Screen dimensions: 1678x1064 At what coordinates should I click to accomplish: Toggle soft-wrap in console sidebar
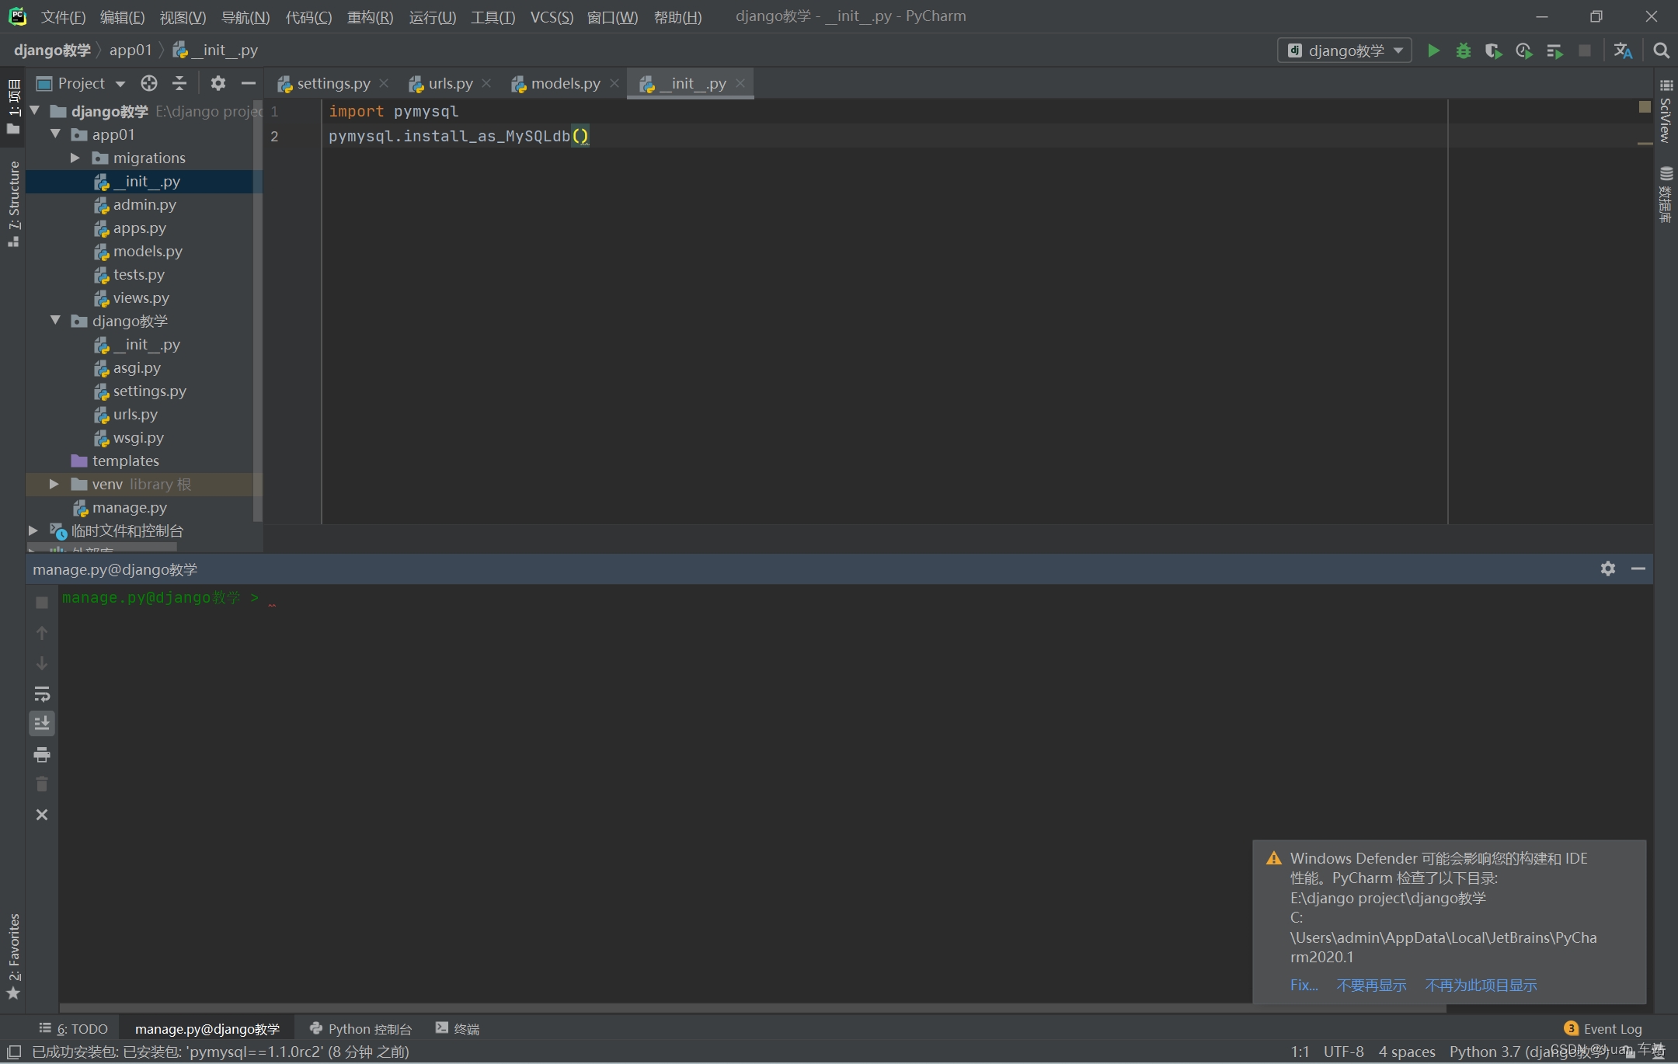point(42,694)
